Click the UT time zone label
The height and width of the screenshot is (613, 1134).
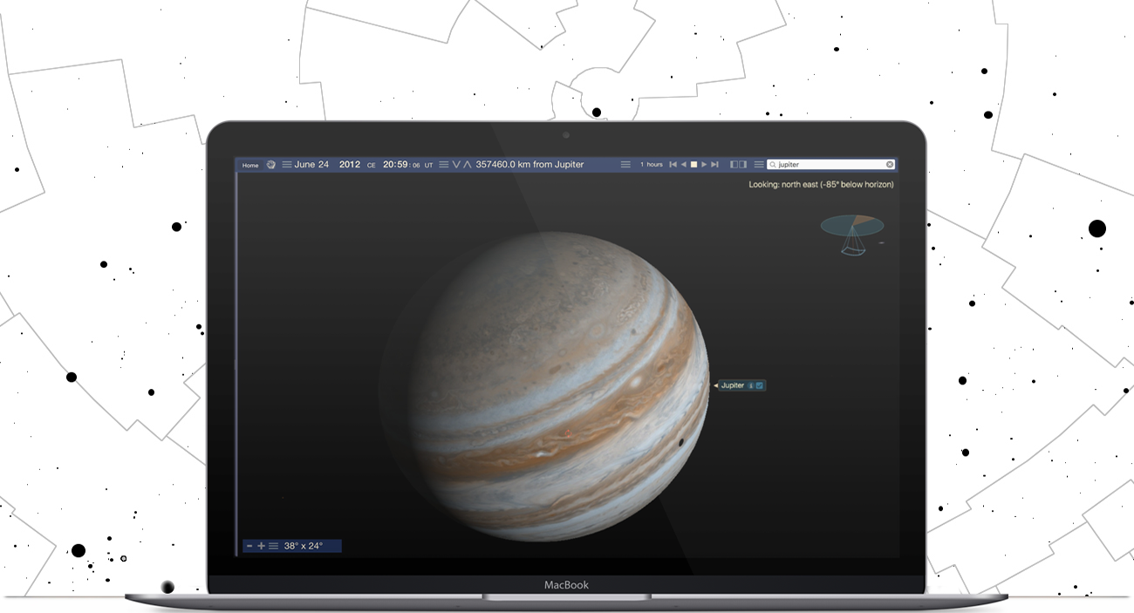(x=428, y=165)
